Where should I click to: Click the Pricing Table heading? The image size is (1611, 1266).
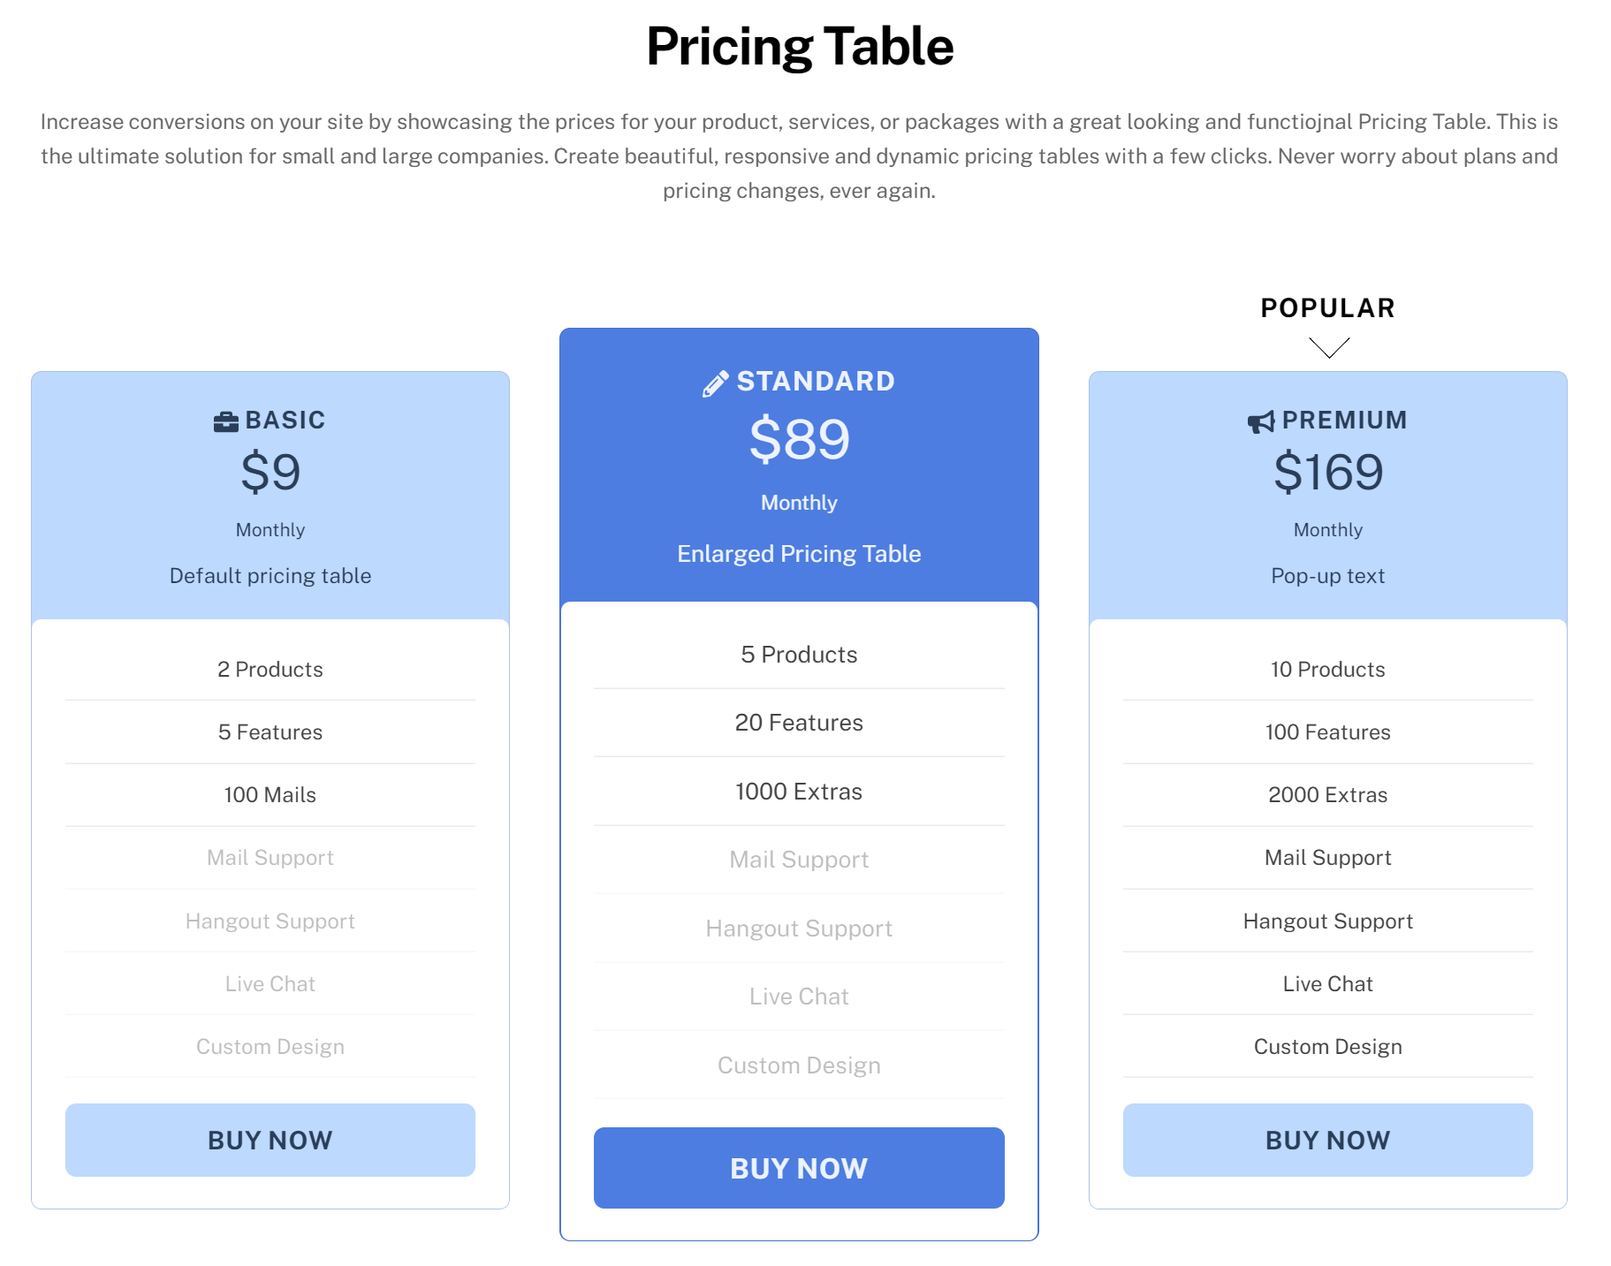(800, 46)
